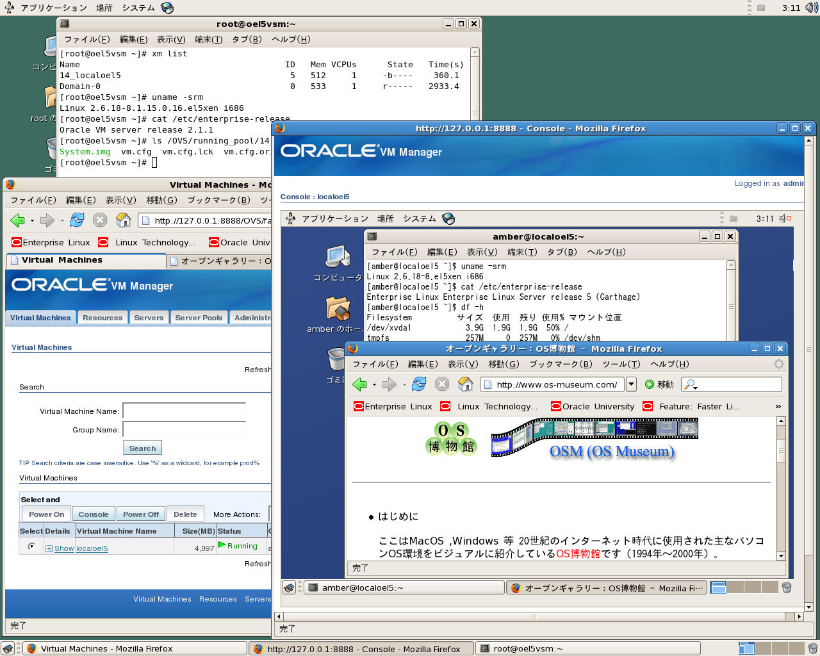Open Forward history dropdown in OS Museum window
The image size is (820, 656).
[x=404, y=385]
